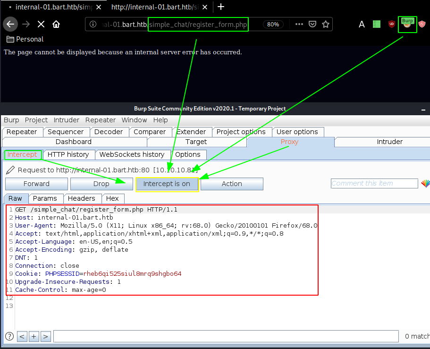Open the Help menu
The image size is (430, 349).
pyautogui.click(x=160, y=120)
